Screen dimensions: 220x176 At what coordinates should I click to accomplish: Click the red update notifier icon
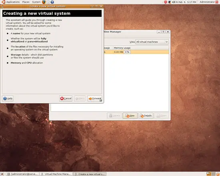(x=166, y=2)
